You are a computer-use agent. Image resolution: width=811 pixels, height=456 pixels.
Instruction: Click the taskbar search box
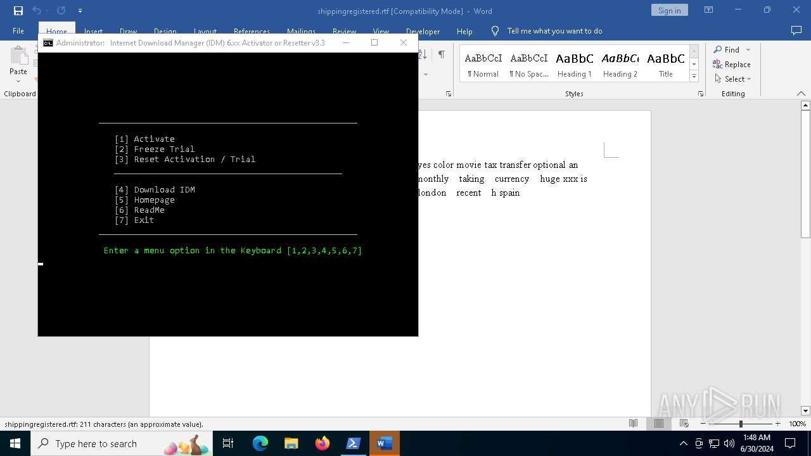(122, 443)
